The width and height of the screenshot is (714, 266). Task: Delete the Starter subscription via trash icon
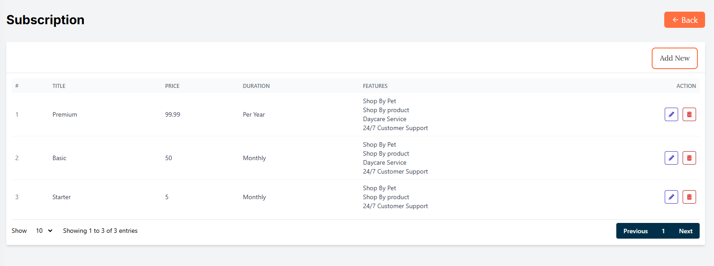click(689, 197)
